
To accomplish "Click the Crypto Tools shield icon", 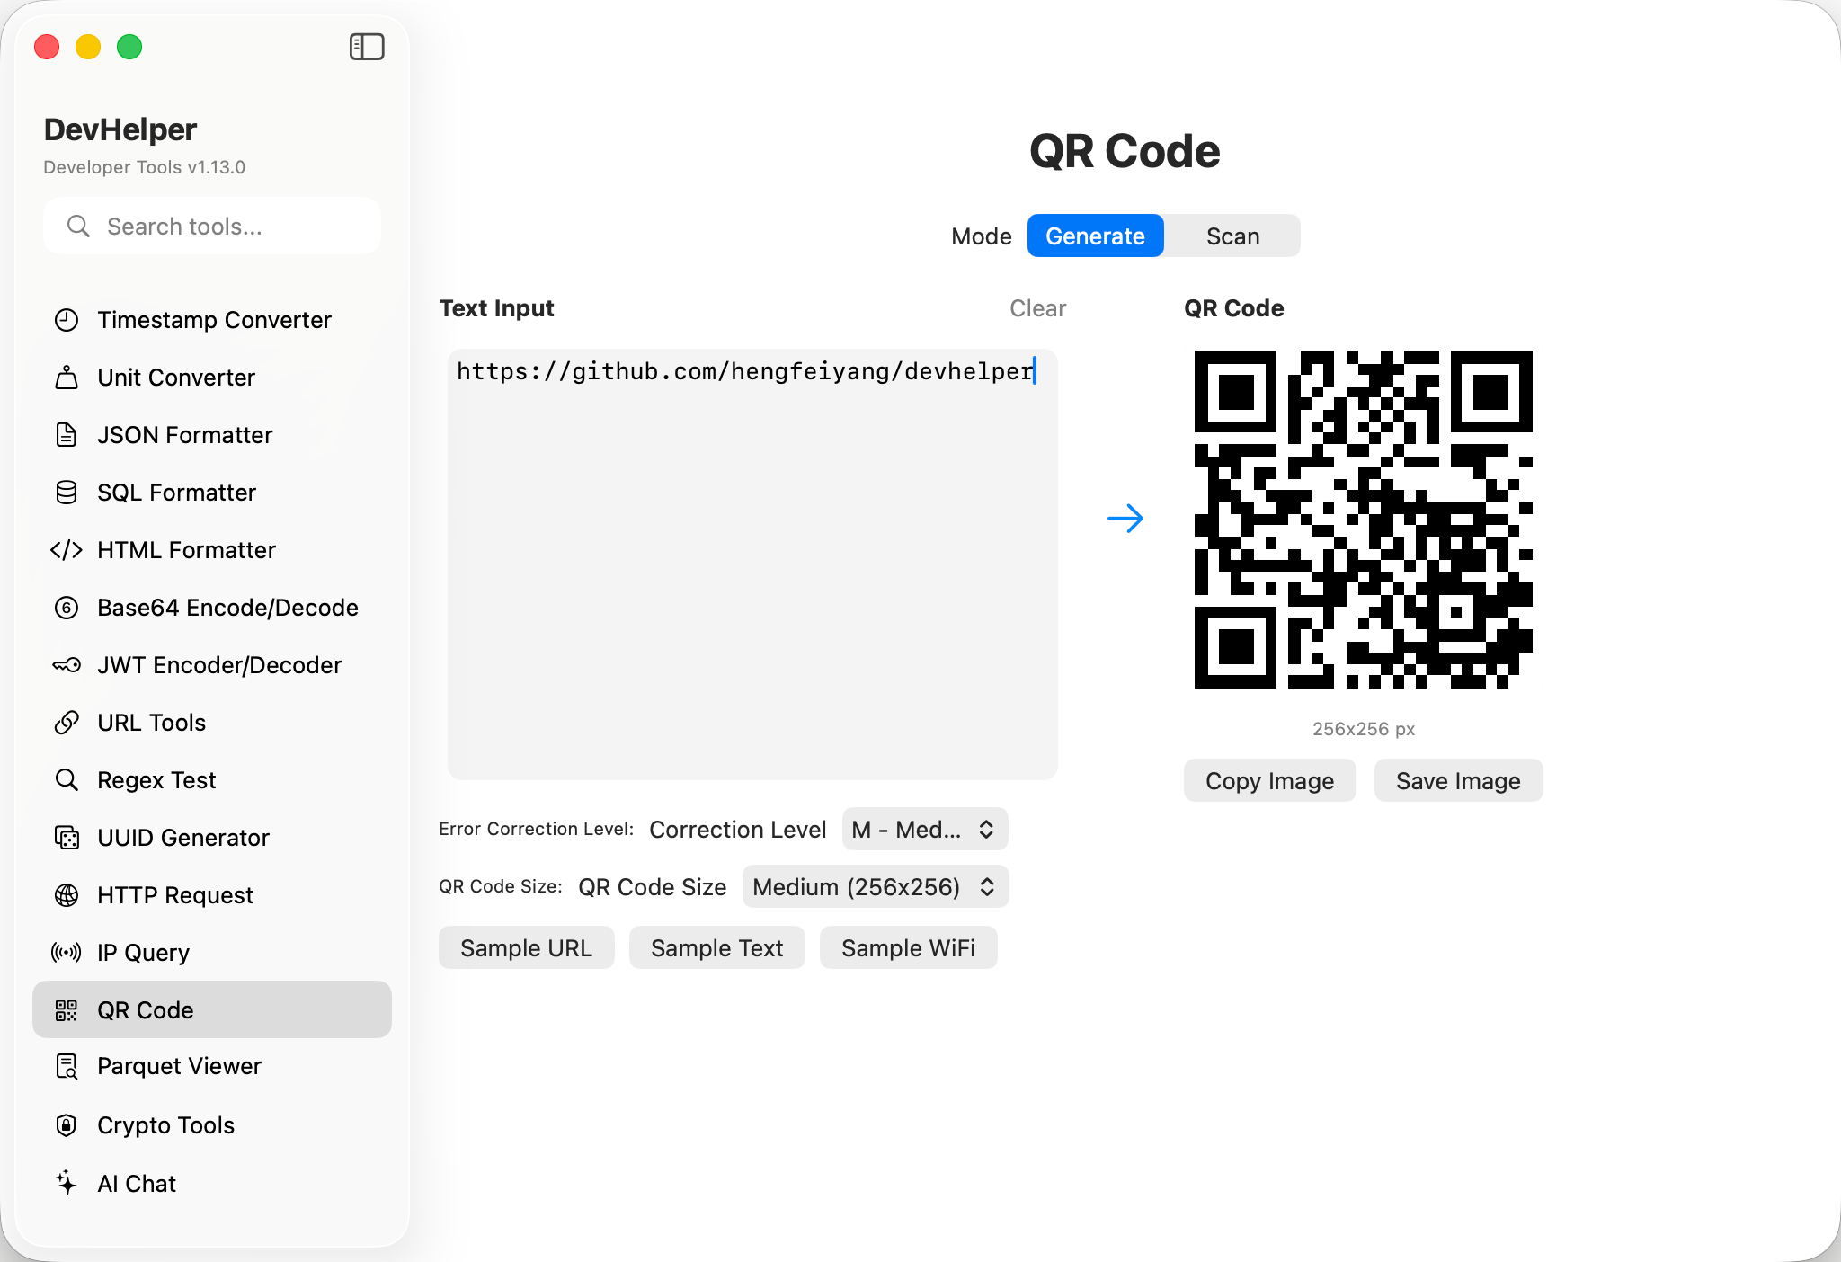I will pos(67,1125).
